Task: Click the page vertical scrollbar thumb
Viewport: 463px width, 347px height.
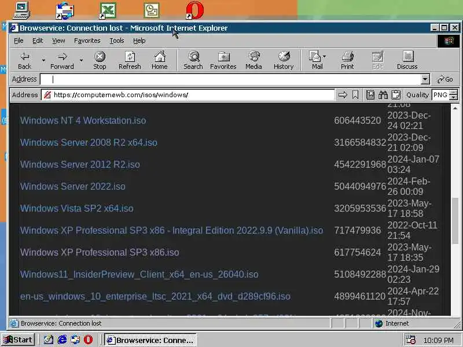Action: tap(455, 221)
